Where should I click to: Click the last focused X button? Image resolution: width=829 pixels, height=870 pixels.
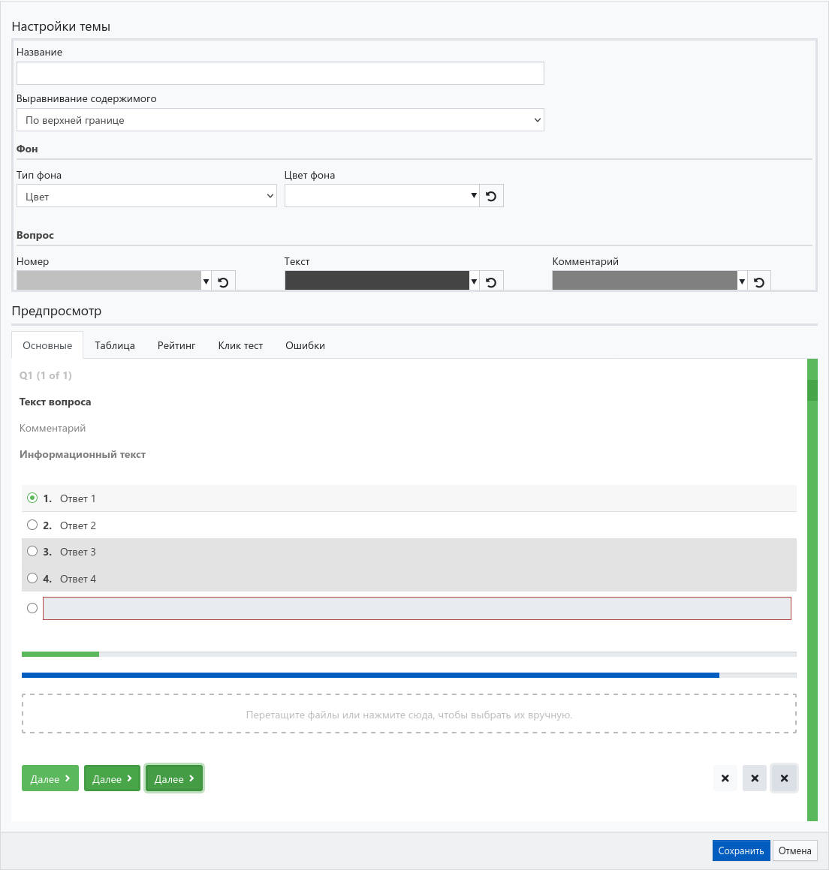pos(784,778)
